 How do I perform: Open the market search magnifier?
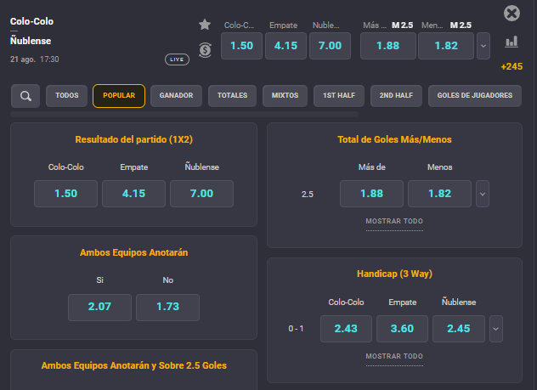(25, 96)
